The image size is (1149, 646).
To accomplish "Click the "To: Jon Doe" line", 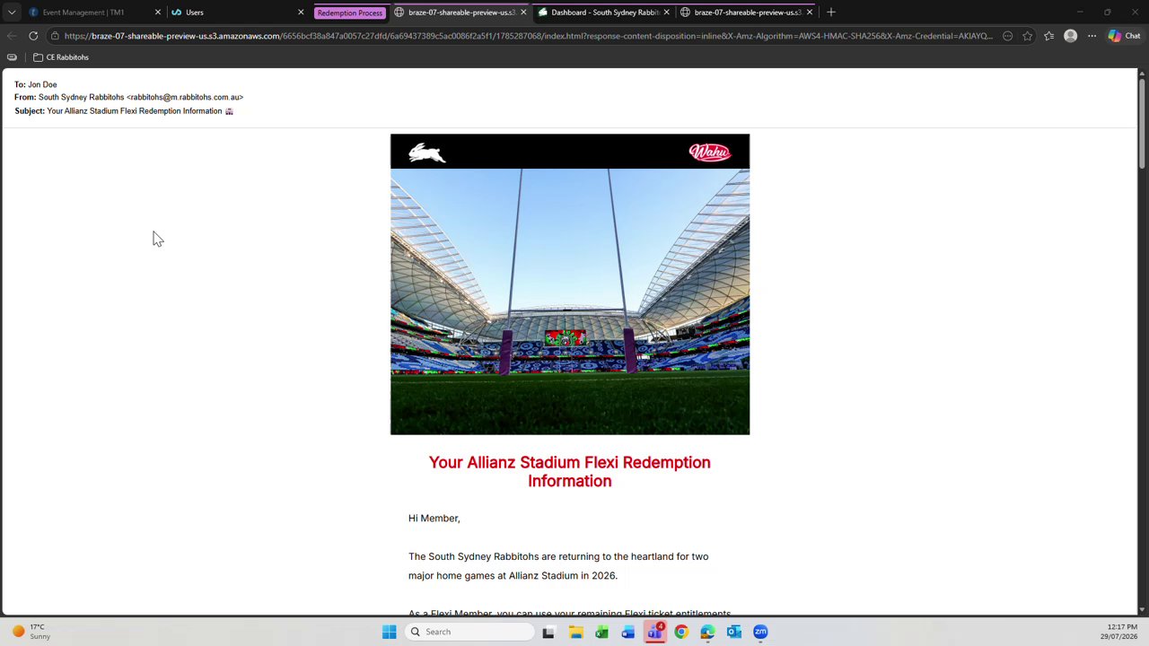I will click(36, 84).
